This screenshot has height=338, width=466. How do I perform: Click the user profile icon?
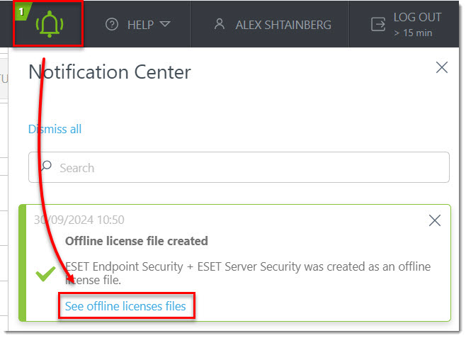pyautogui.click(x=220, y=24)
